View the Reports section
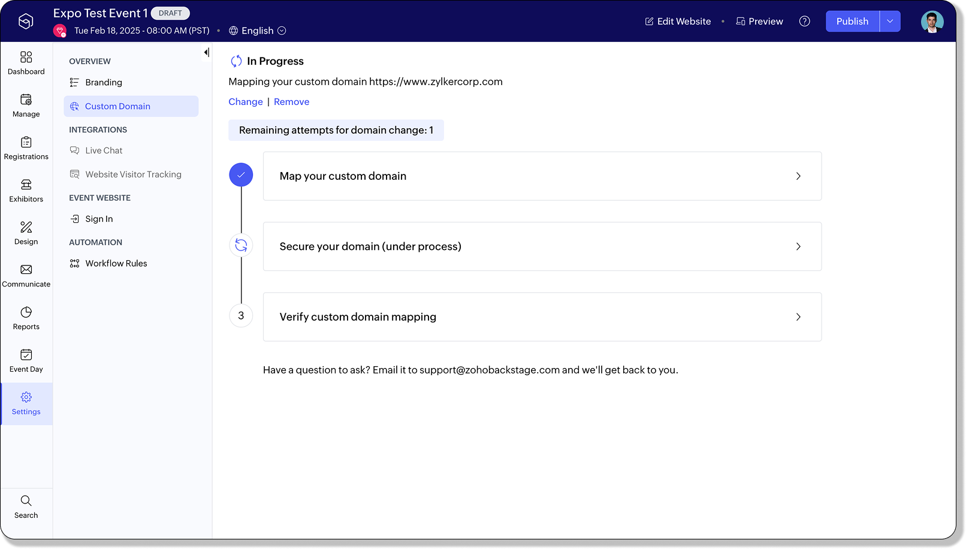This screenshot has height=549, width=966. [x=26, y=318]
